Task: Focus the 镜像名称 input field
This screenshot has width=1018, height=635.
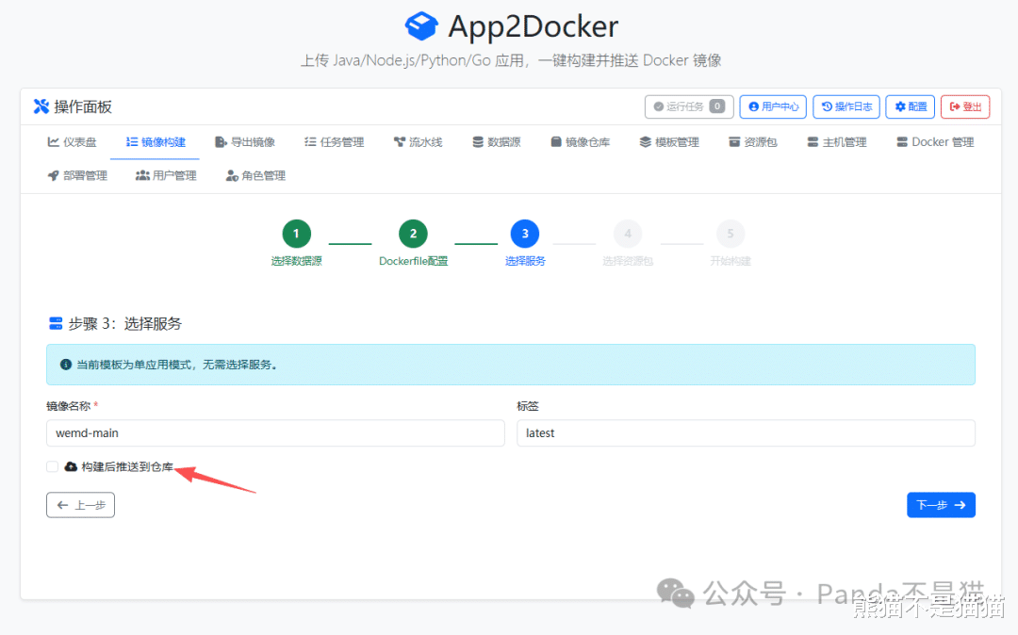Action: [275, 433]
